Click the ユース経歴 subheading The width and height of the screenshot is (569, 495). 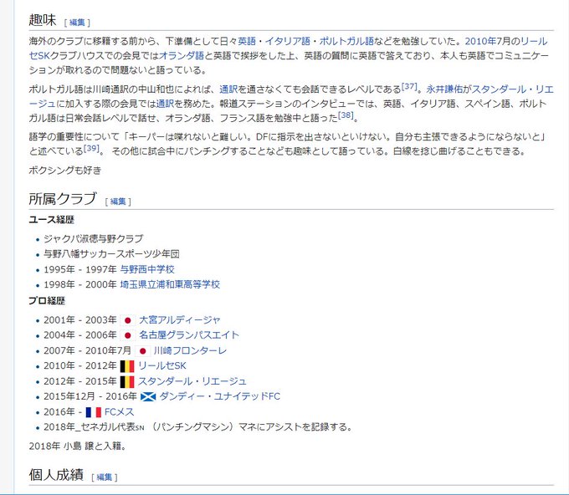52,220
